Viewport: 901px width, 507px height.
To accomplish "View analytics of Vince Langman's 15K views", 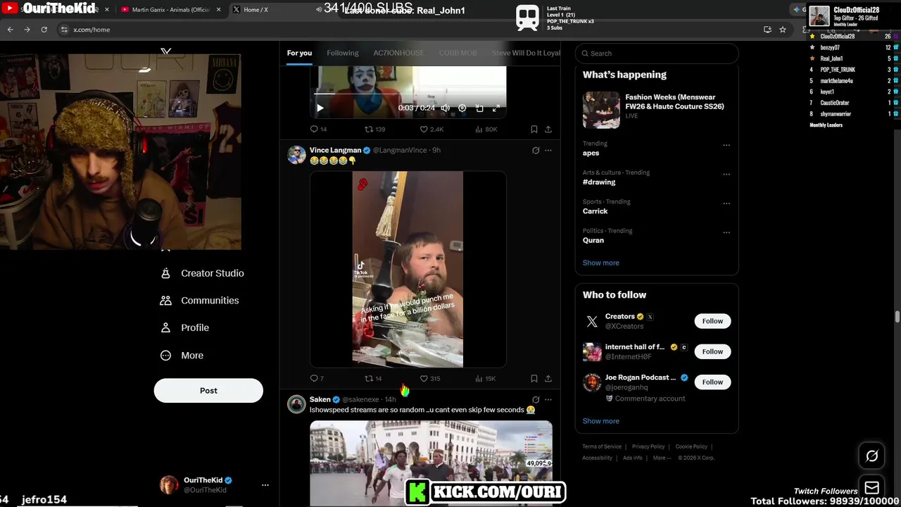I will 486,379.
